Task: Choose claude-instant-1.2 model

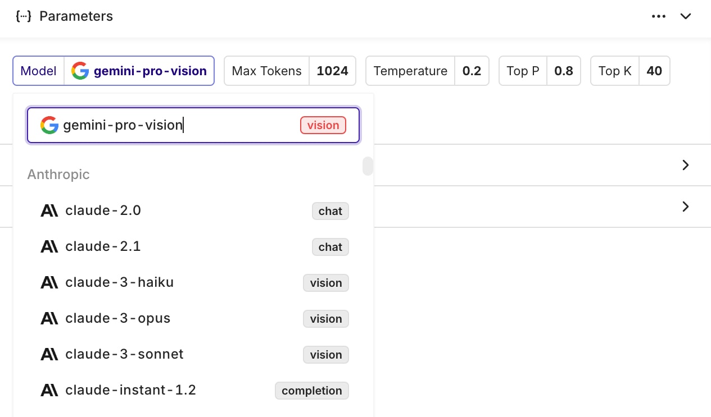Action: point(194,390)
